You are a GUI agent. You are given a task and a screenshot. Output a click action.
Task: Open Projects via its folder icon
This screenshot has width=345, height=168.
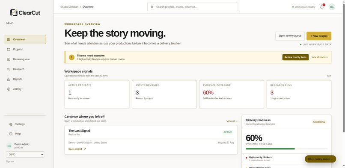[9, 50]
